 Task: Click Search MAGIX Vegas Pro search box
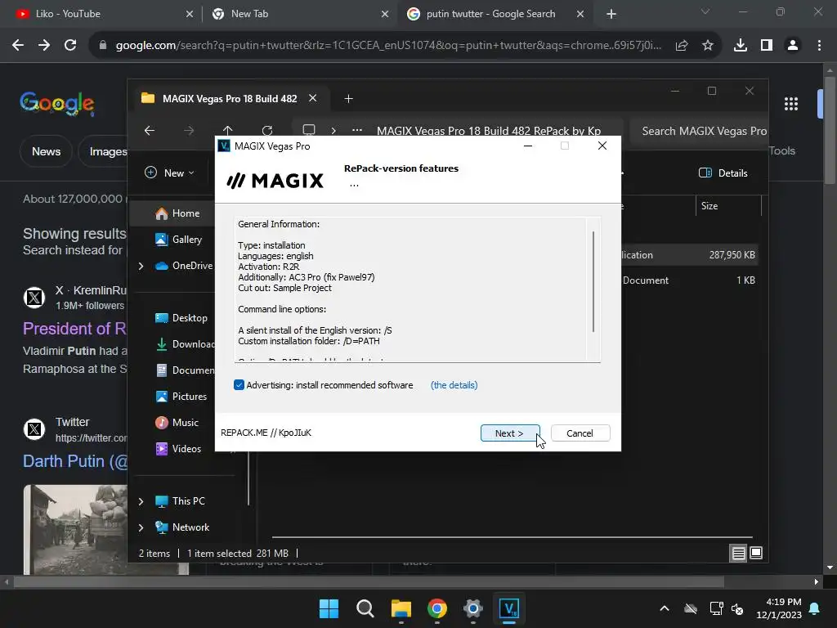(x=700, y=131)
